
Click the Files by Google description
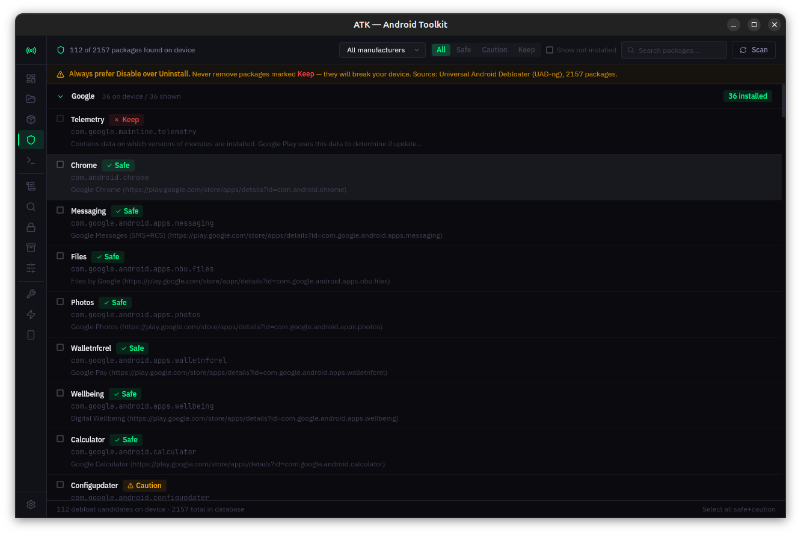230,281
